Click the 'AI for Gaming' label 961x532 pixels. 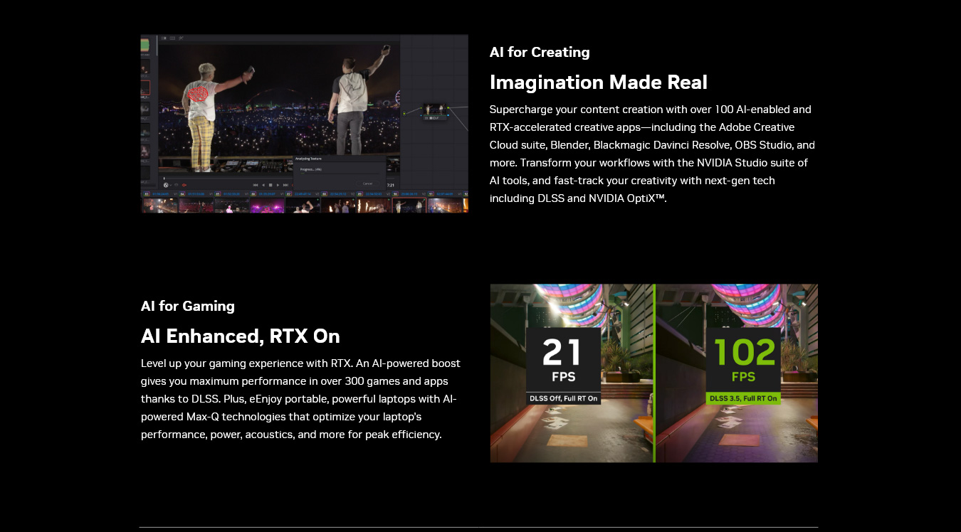(188, 306)
